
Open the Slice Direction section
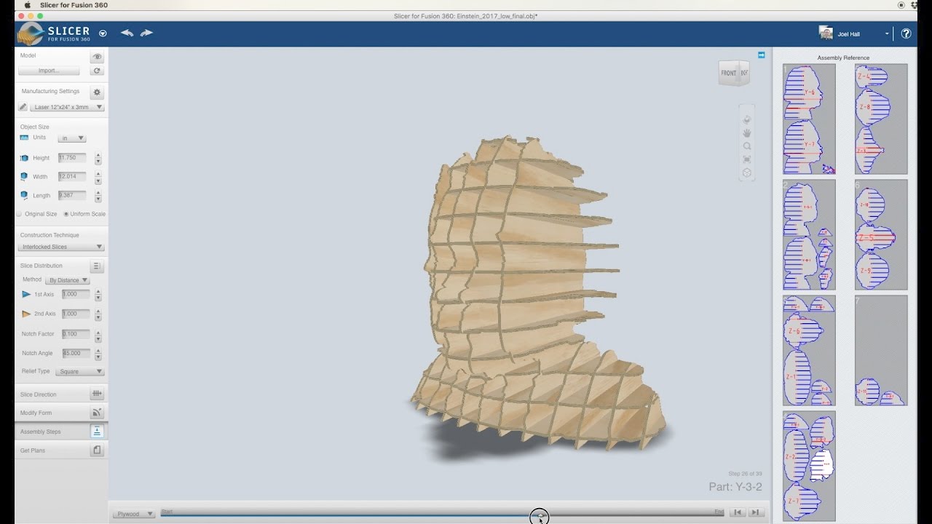61,394
